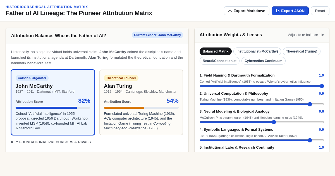The width and height of the screenshot is (335, 176).
Task: Select the John McCarthy card
Action: 53,103
